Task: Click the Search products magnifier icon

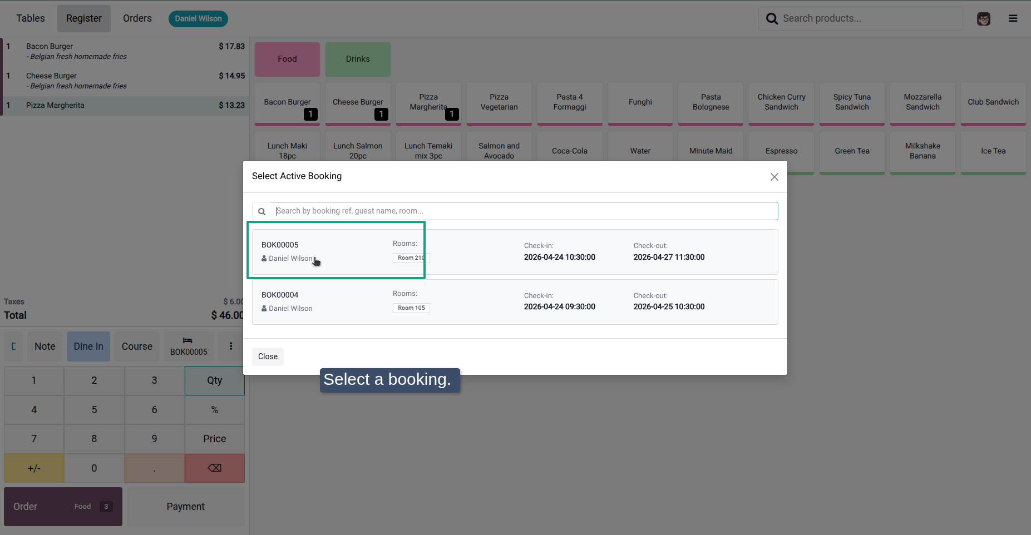Action: pos(772,19)
